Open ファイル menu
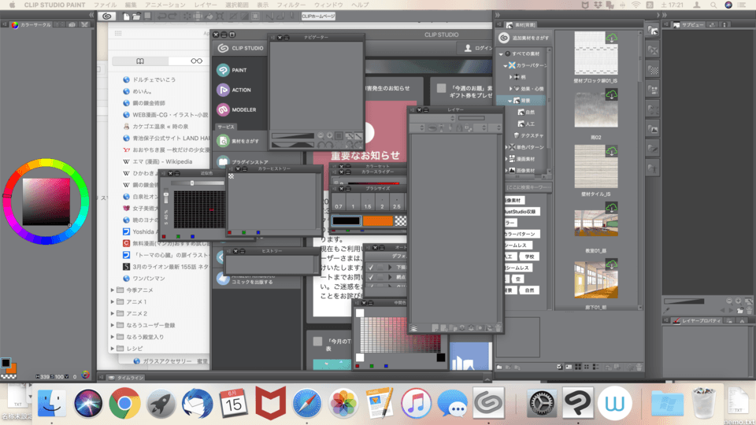756x425 pixels. (105, 5)
